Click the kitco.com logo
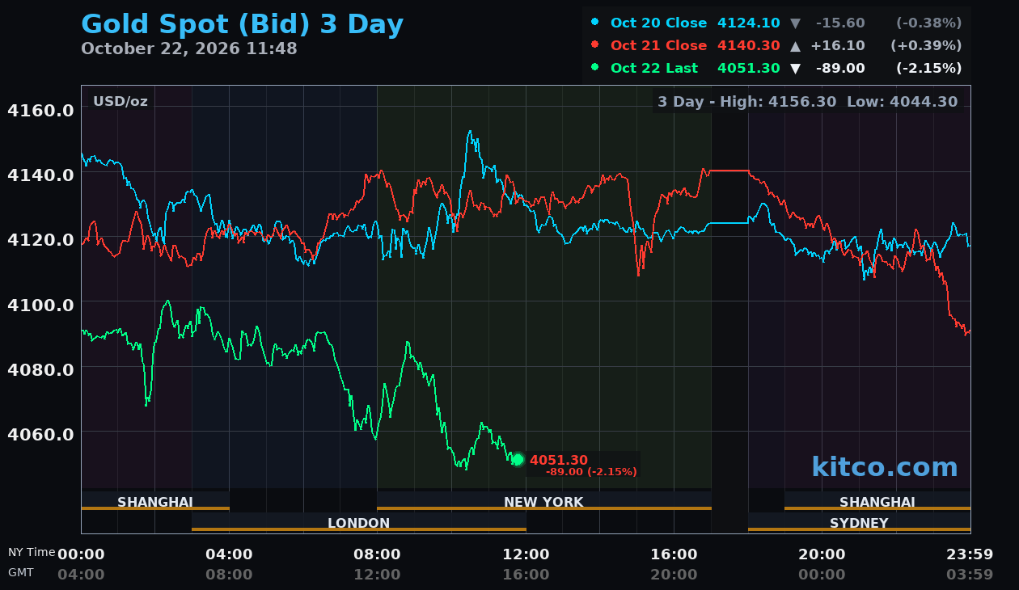1019x590 pixels. click(885, 467)
